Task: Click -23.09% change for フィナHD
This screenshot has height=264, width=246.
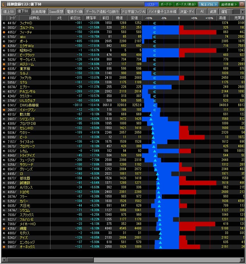Action: point(94,23)
